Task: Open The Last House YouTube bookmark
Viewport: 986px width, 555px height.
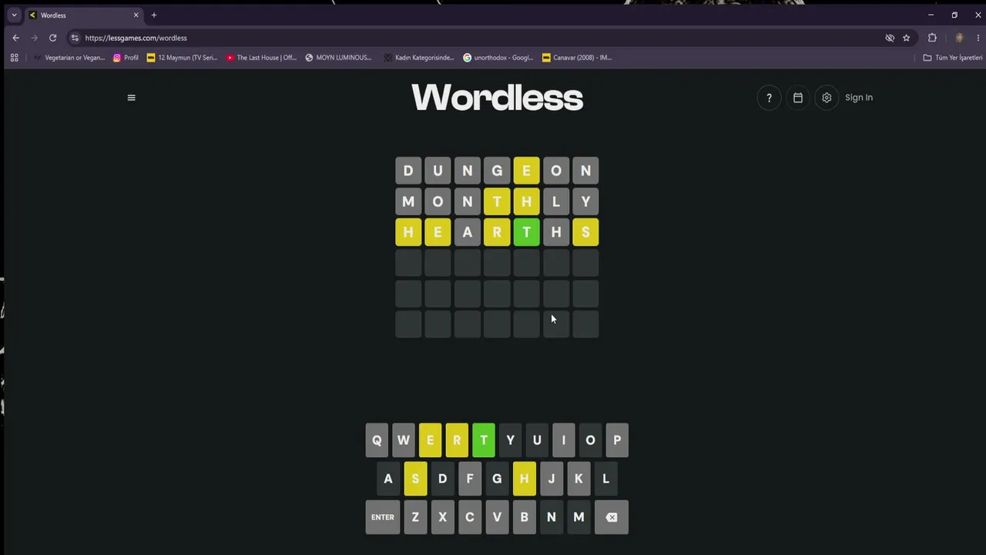Action: [x=261, y=58]
